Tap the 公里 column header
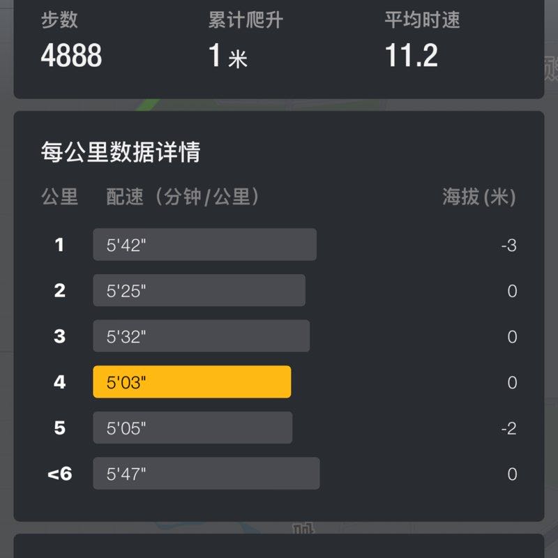The image size is (558, 558). pyautogui.click(x=59, y=197)
